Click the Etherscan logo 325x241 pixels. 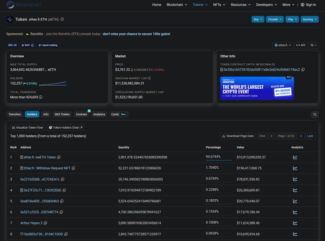(x=24, y=4)
